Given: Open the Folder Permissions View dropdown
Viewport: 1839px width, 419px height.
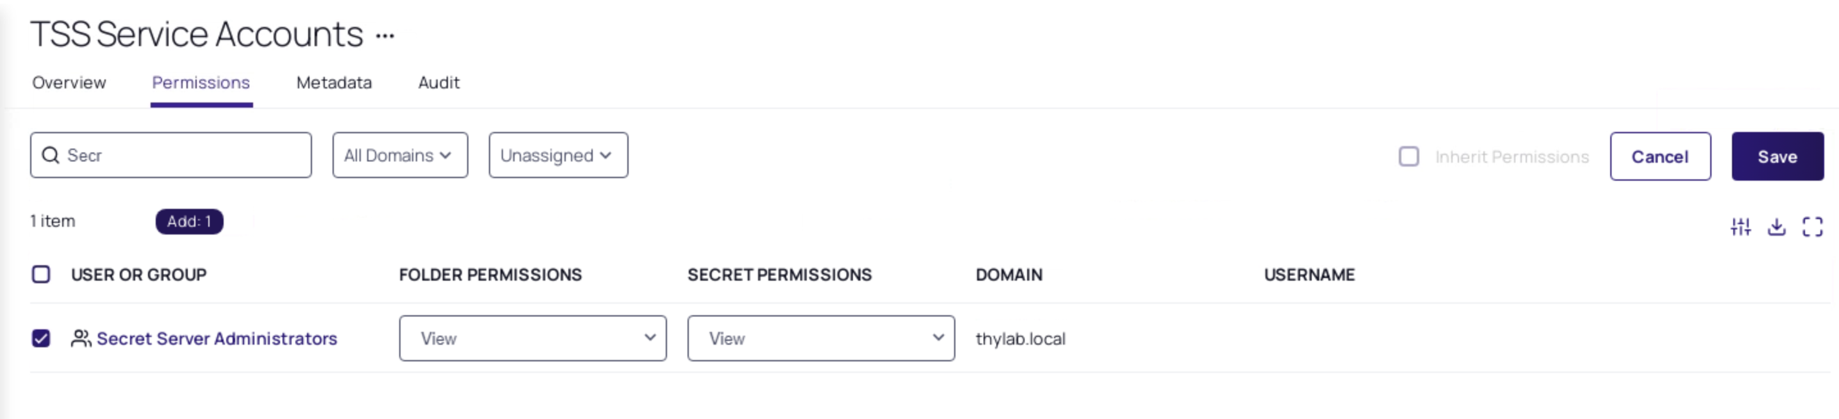Looking at the screenshot, I should point(532,338).
